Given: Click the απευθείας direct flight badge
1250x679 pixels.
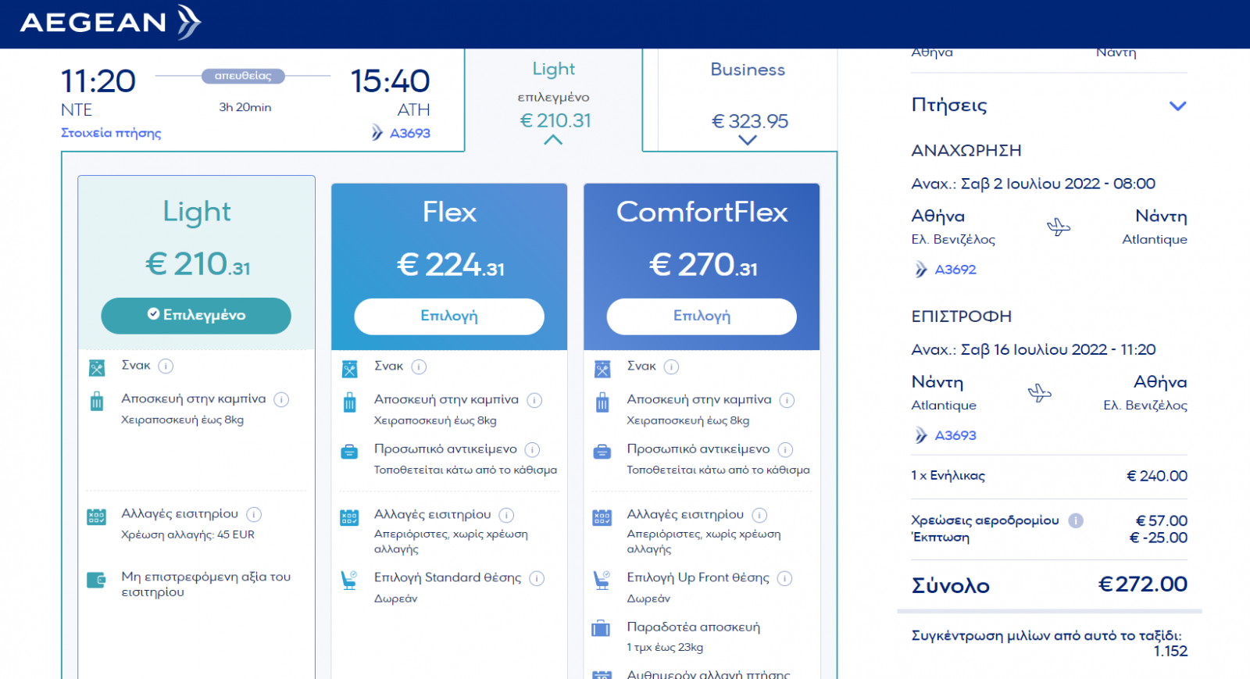Looking at the screenshot, I should [x=243, y=76].
